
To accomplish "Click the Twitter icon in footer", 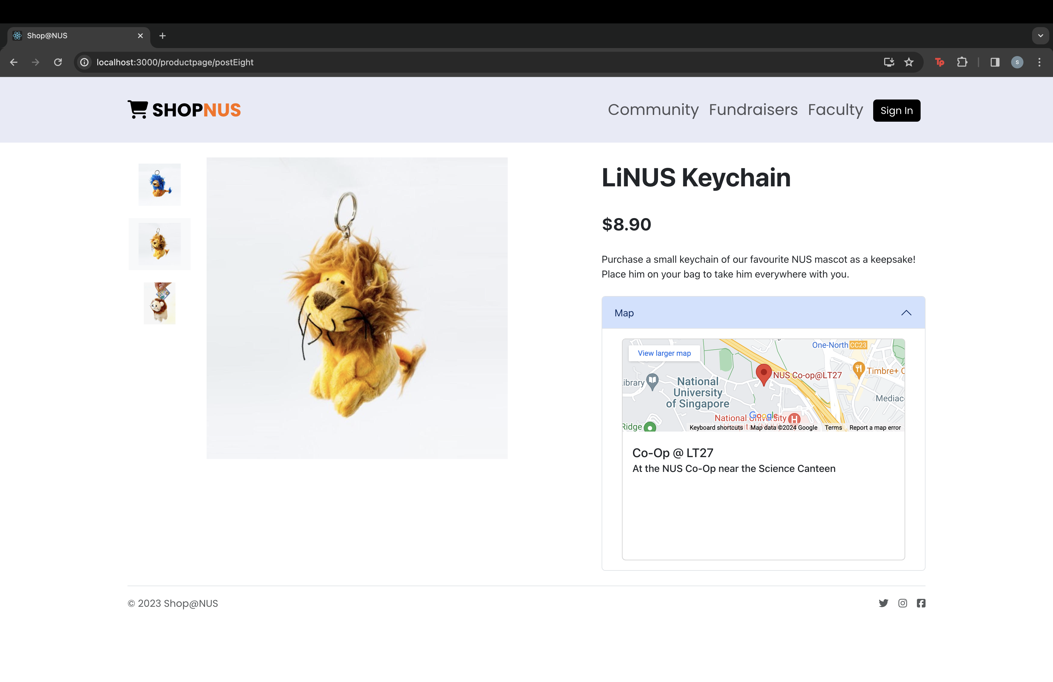I will coord(883,603).
